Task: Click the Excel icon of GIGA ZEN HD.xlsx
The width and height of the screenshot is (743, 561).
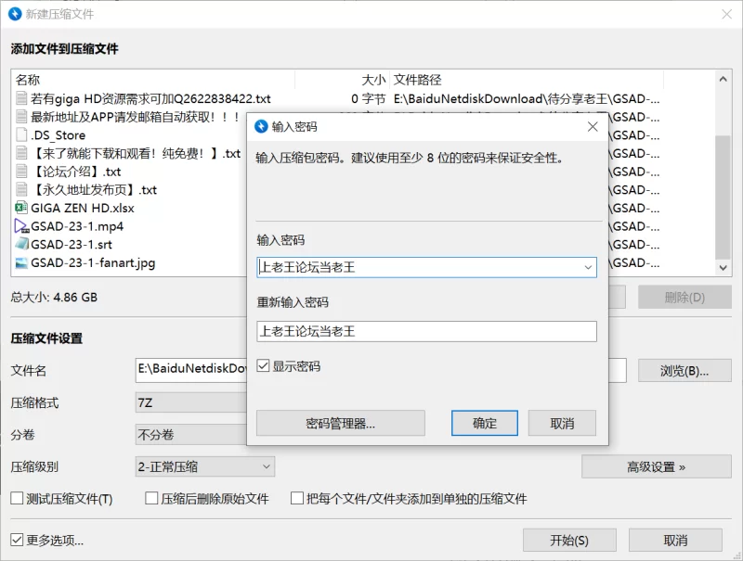Action: (x=22, y=208)
